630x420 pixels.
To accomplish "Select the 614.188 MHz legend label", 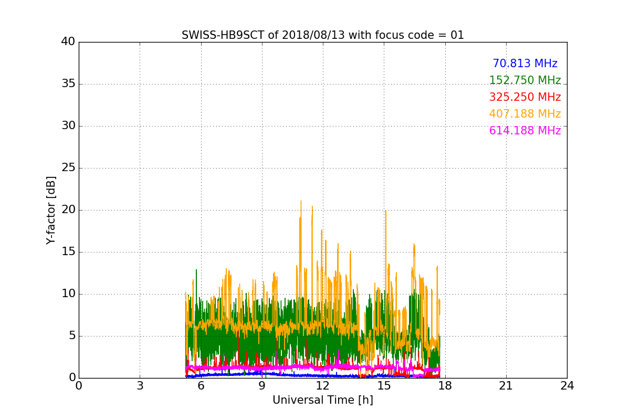I will [x=525, y=131].
